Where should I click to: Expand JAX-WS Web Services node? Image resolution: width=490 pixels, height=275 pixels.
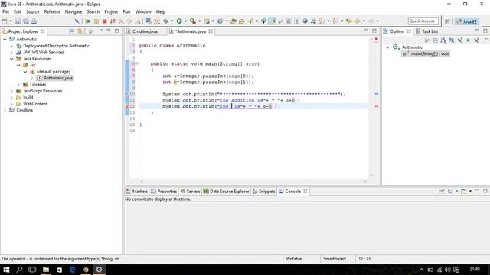[x=12, y=53]
